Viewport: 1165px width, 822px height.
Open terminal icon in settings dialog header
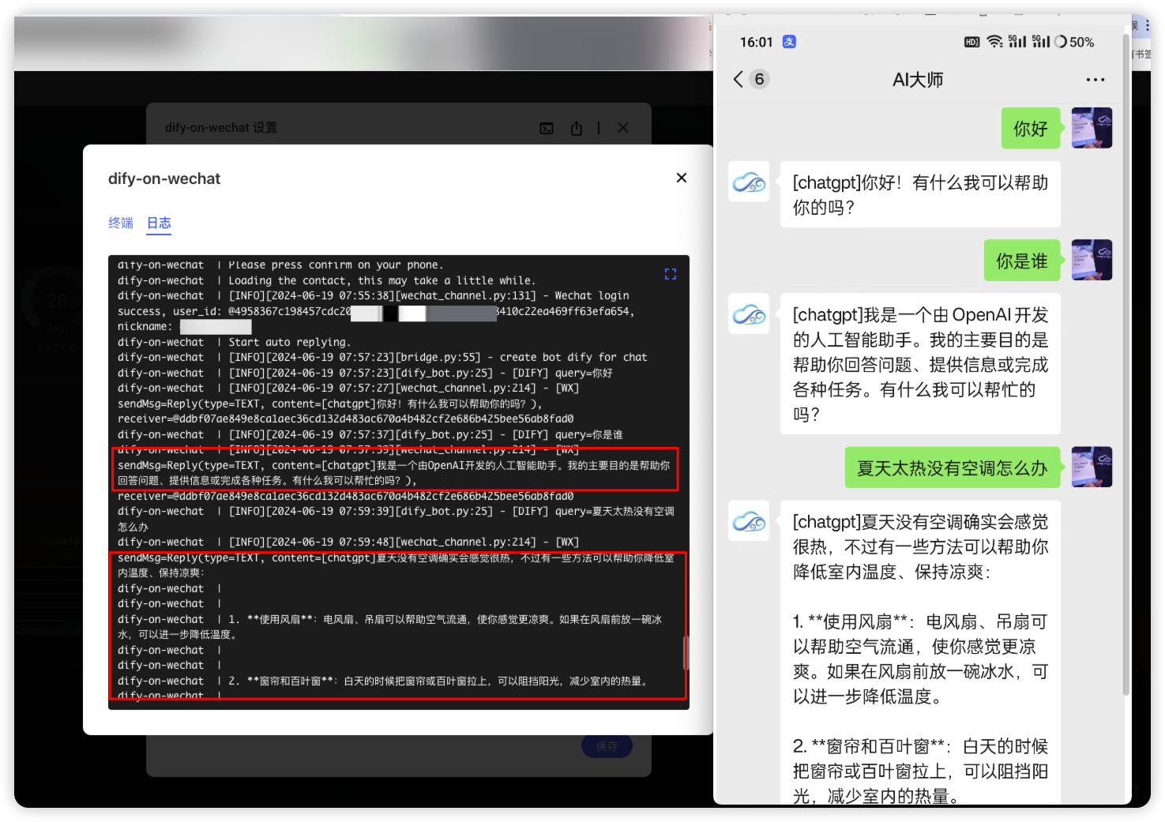pyautogui.click(x=547, y=128)
